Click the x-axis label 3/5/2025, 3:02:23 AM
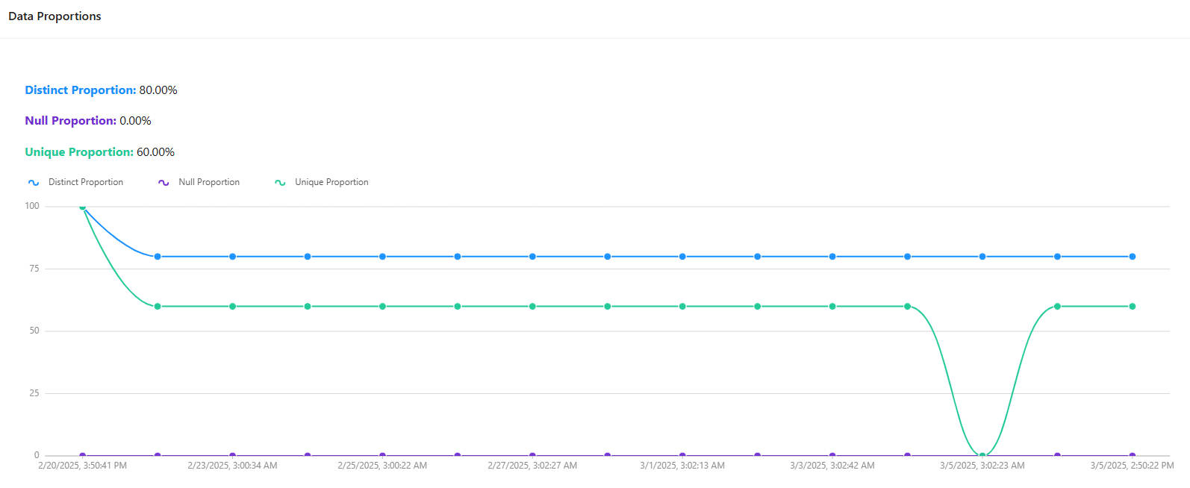Viewport: 1190px width, 488px height. [982, 466]
